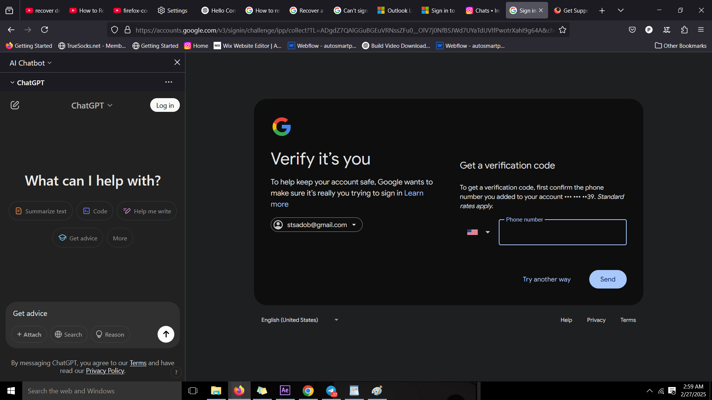Image resolution: width=712 pixels, height=400 pixels.
Task: Show More ChatGPT suggestions
Action: point(120,238)
